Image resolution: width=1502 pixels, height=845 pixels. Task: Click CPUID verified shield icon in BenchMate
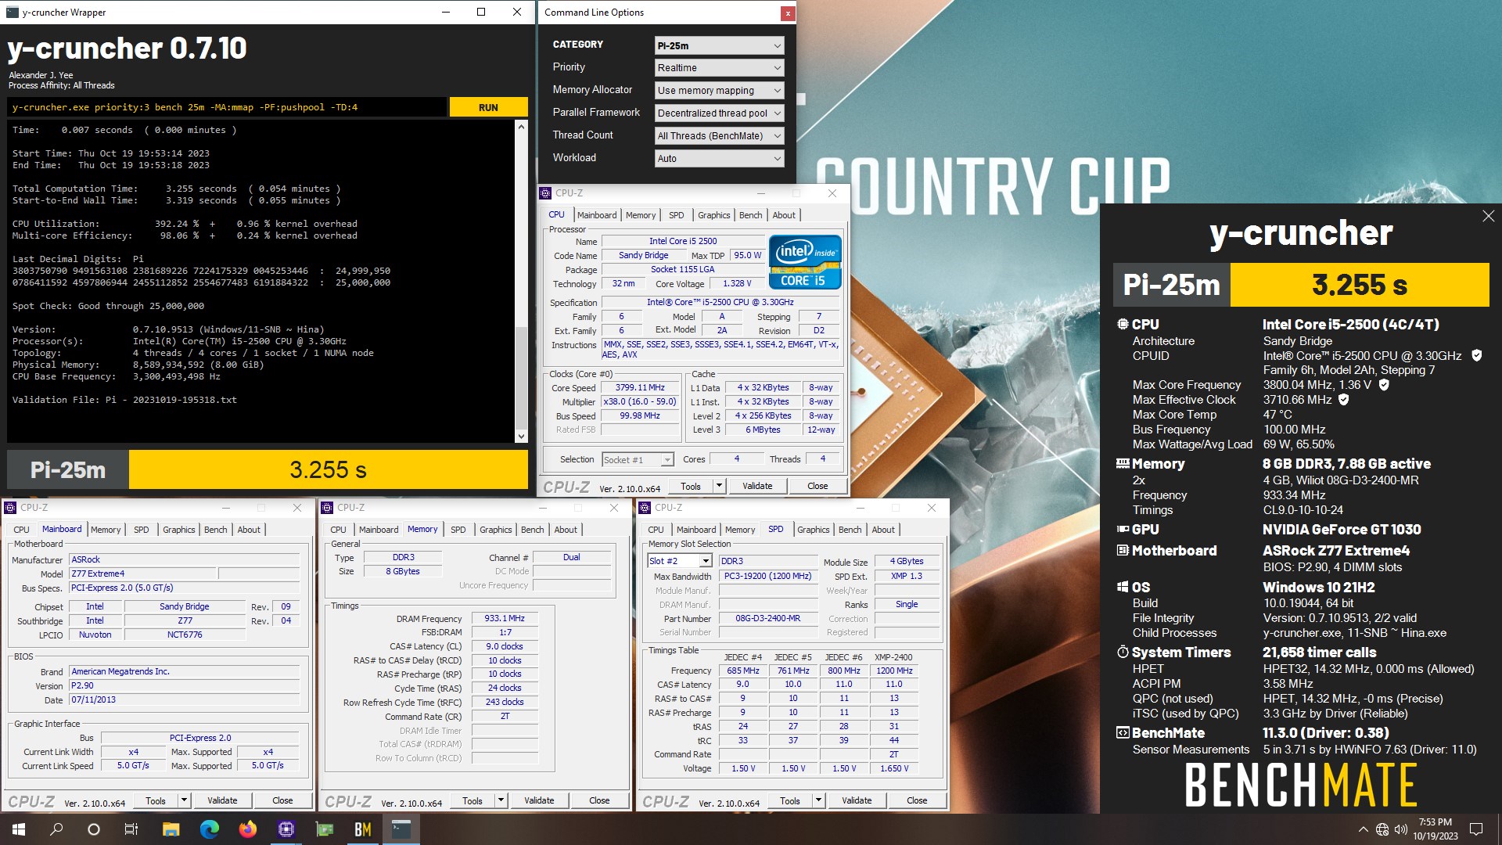pos(1477,355)
